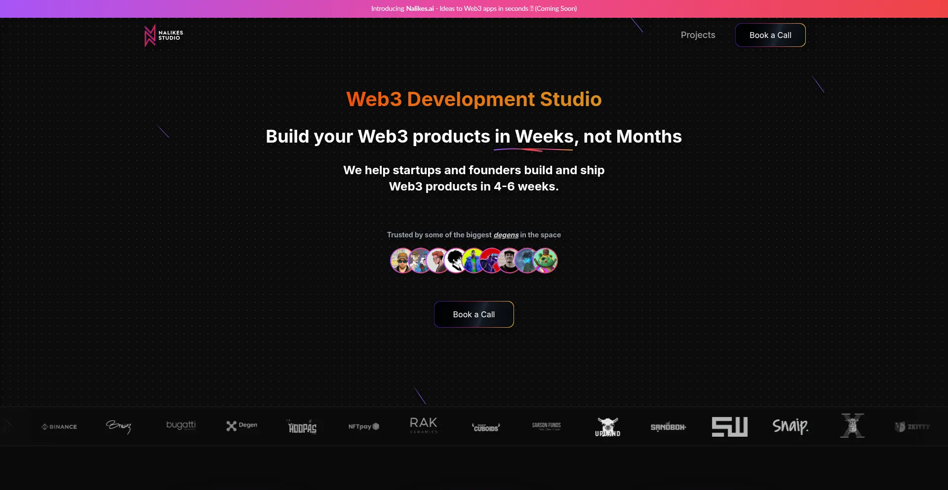Click the Nalikes Studio logo
The width and height of the screenshot is (948, 490).
(163, 36)
